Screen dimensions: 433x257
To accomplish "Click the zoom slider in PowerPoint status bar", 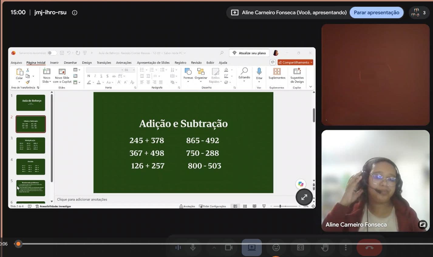I will pyautogui.click(x=285, y=206).
